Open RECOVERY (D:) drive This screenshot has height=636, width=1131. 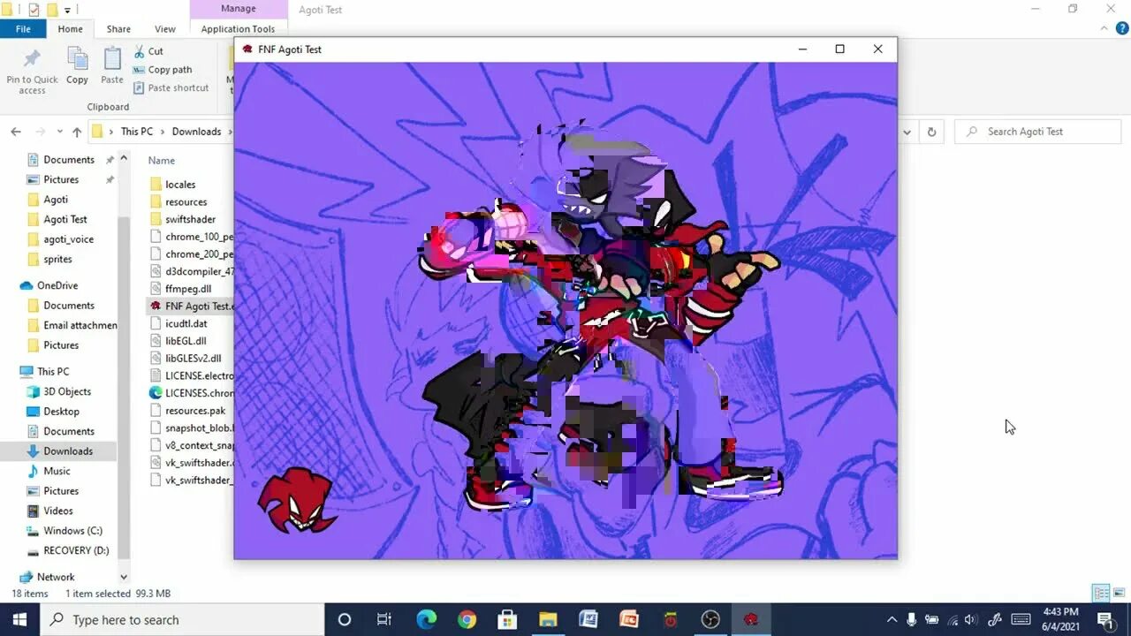coord(76,550)
